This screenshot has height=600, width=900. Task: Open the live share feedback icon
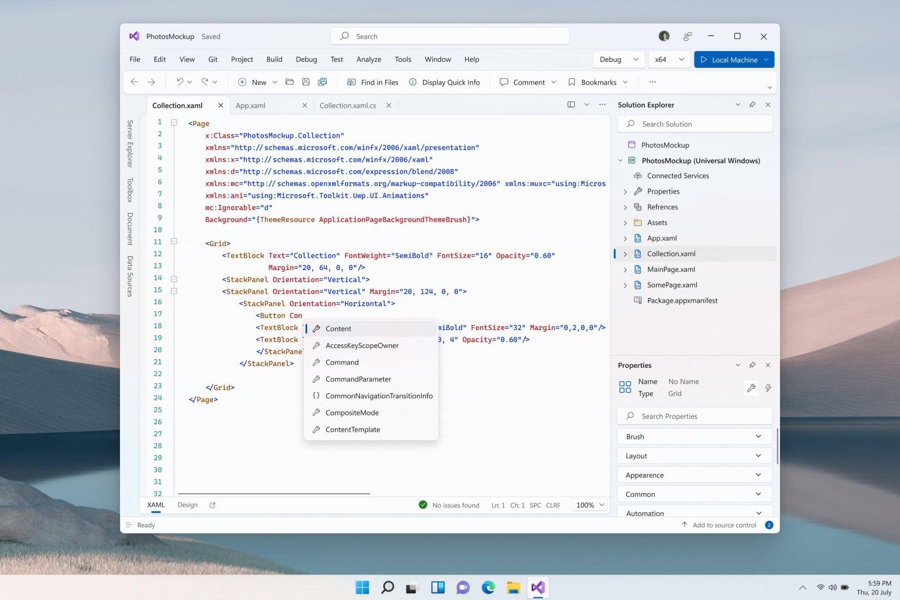click(687, 36)
